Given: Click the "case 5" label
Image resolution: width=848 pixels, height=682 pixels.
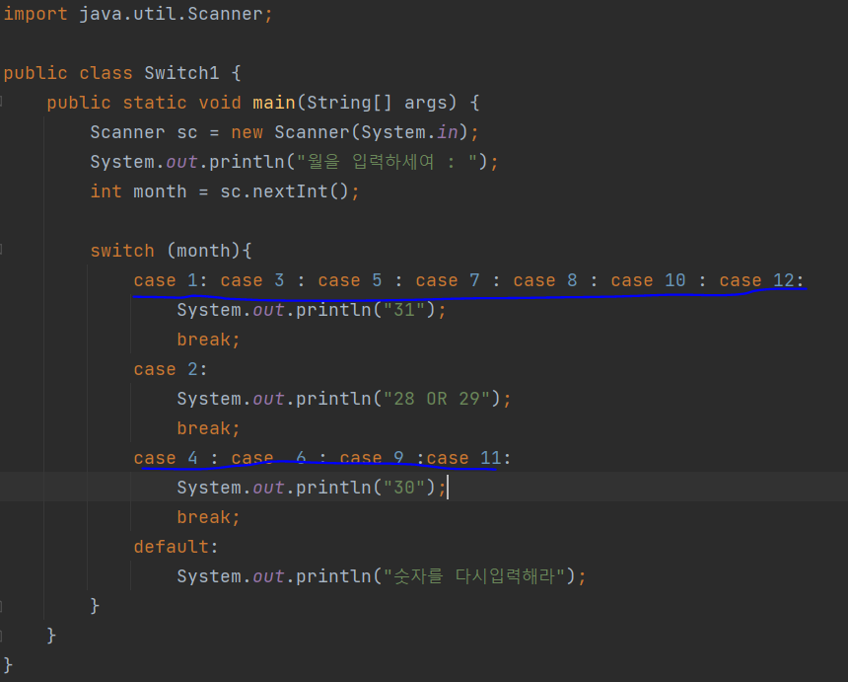Looking at the screenshot, I should pyautogui.click(x=350, y=280).
